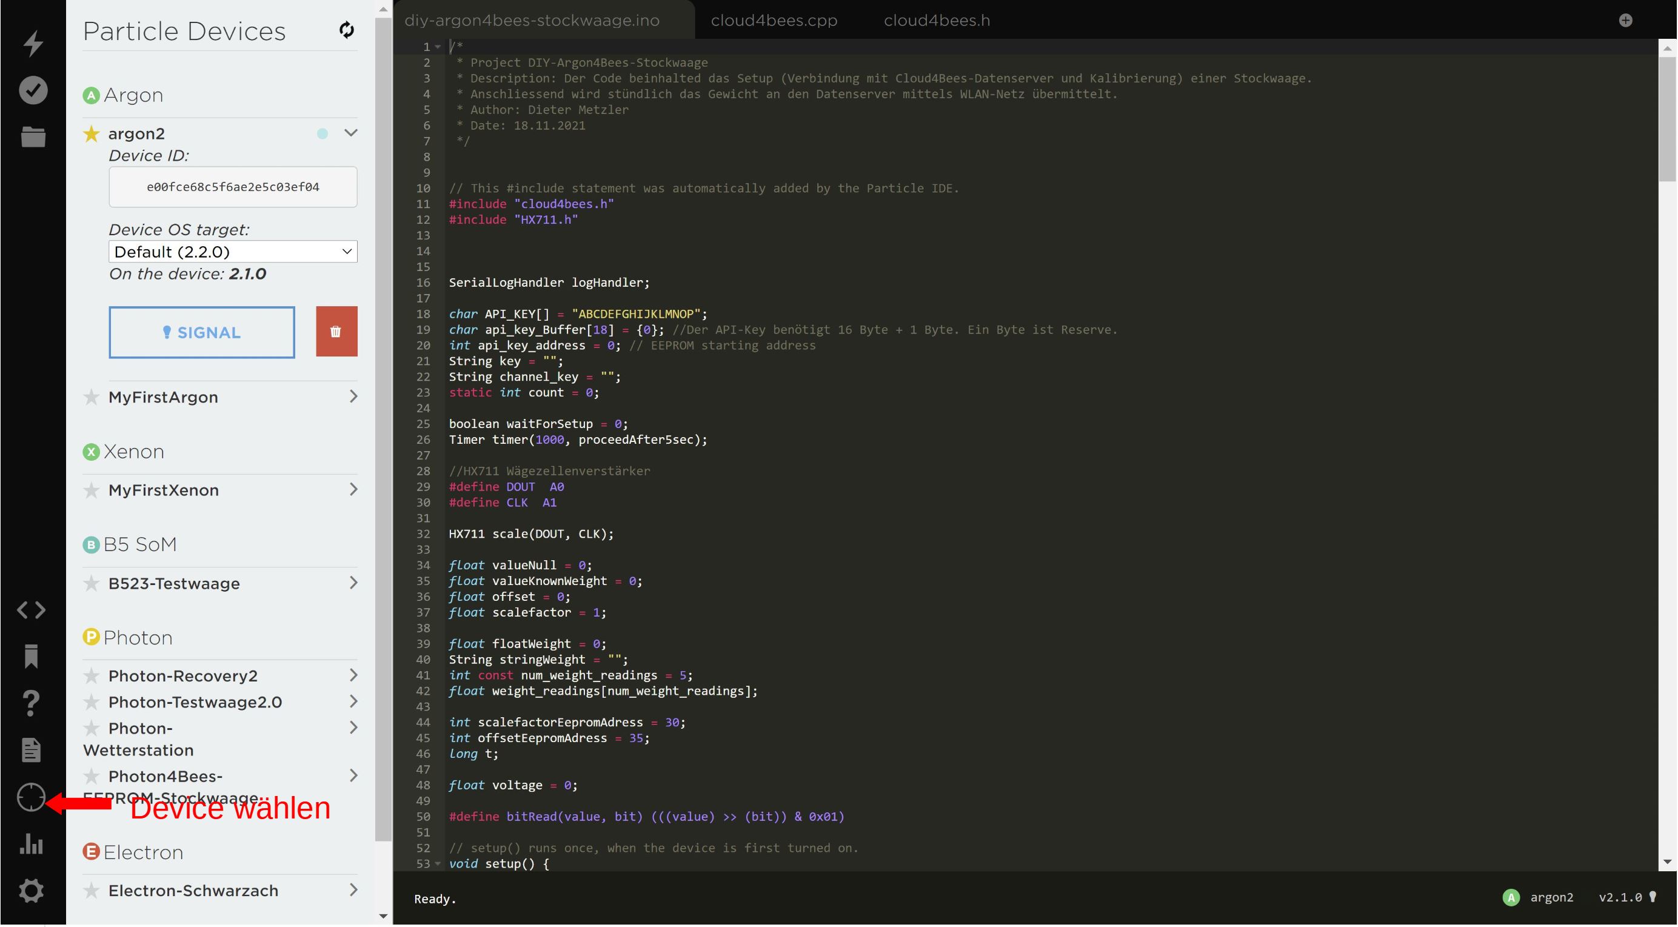Image resolution: width=1678 pixels, height=927 pixels.
Task: Collapse argon2 device details
Action: 351,132
